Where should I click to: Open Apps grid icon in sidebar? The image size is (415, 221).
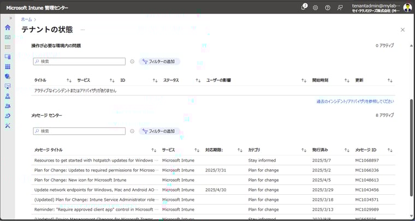8,67
